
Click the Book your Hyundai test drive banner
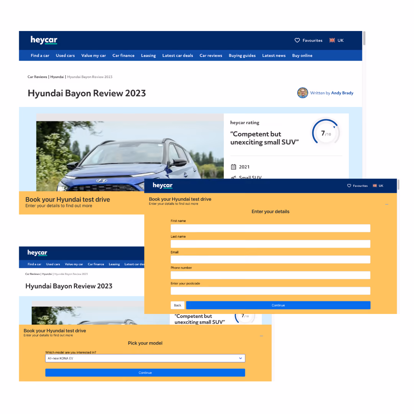[82, 202]
